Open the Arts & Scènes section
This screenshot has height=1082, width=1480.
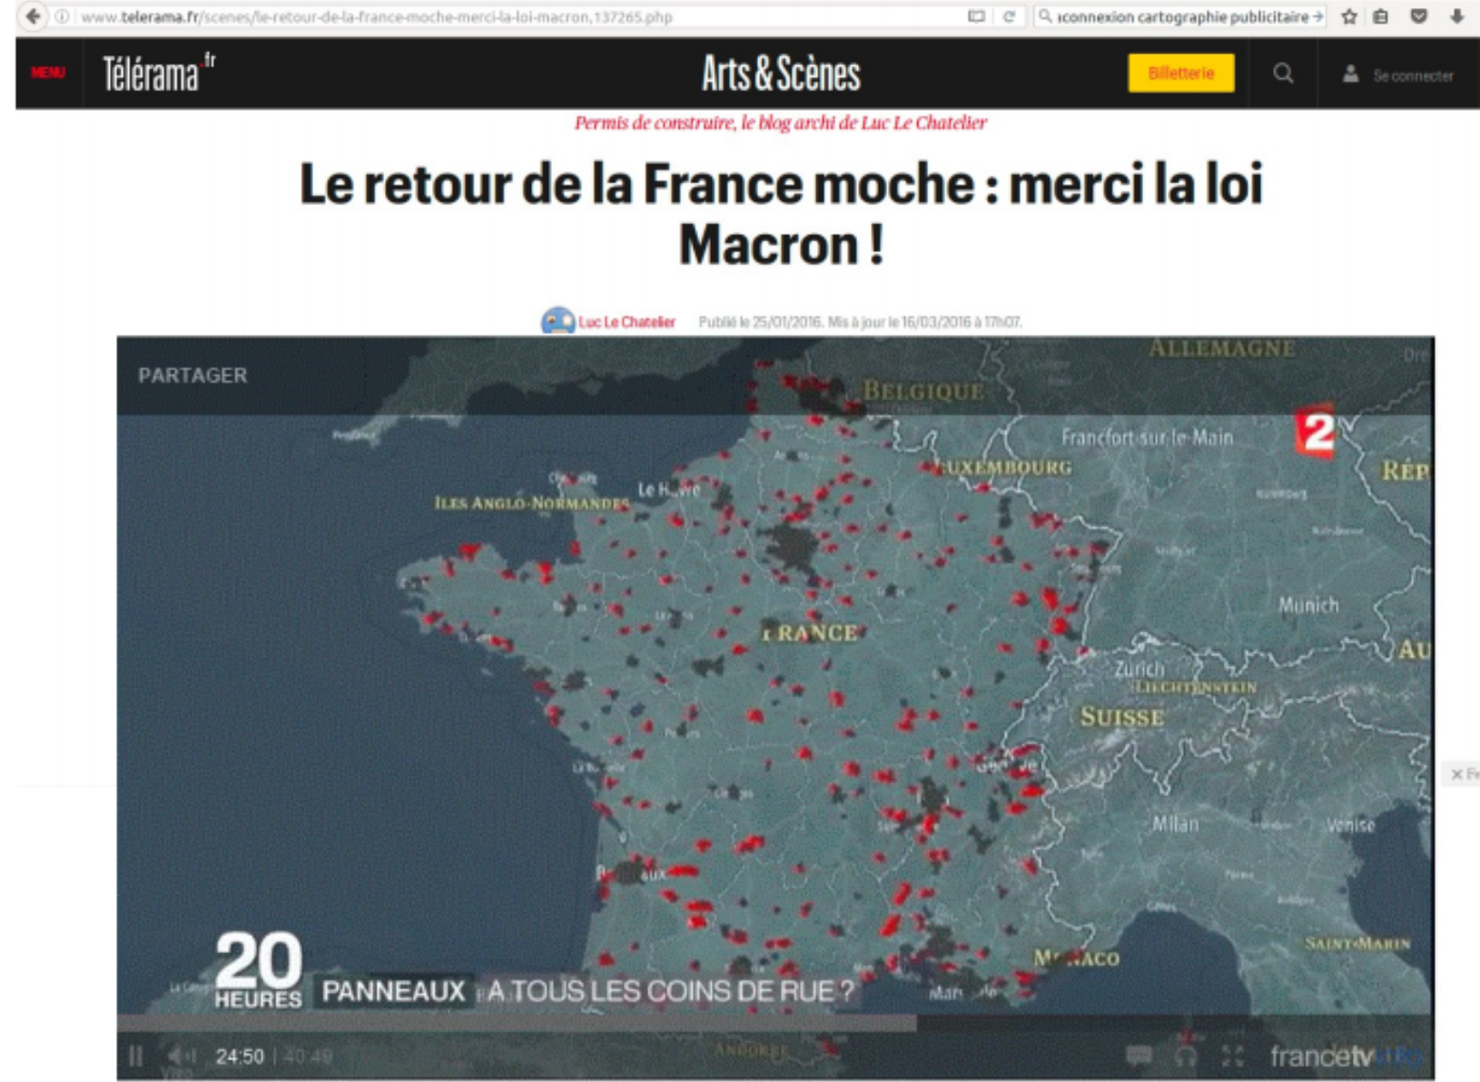click(780, 74)
